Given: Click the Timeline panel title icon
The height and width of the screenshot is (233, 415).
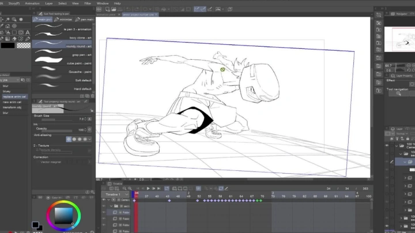Looking at the screenshot, I should point(110,184).
